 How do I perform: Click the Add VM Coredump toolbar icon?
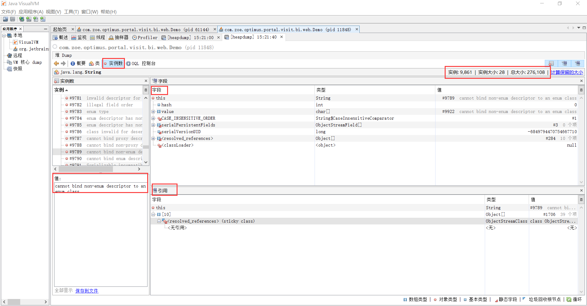[36, 19]
